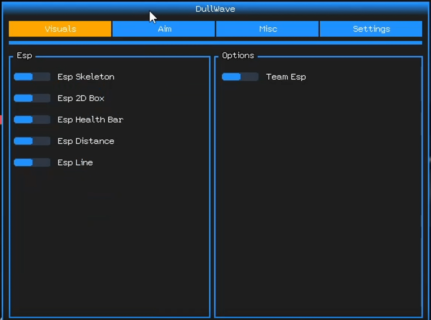Click the Options group heading

tap(238, 55)
